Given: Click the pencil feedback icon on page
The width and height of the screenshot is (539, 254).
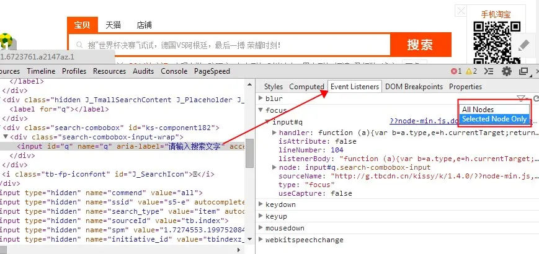Looking at the screenshot, I should pyautogui.click(x=523, y=46).
